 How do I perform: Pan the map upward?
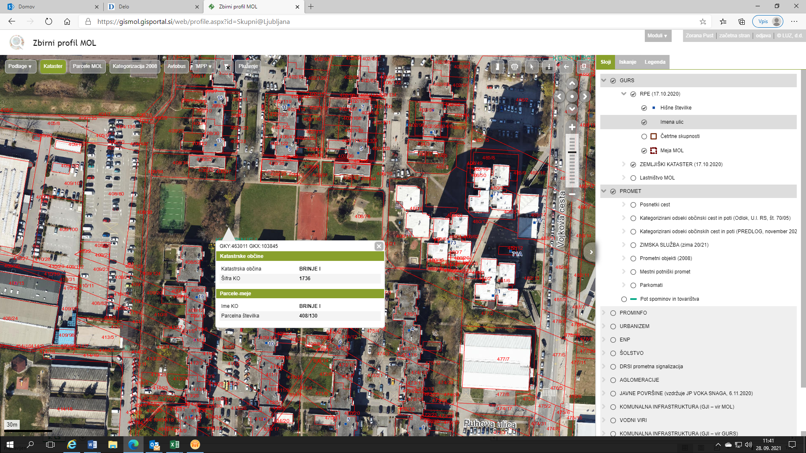(572, 83)
